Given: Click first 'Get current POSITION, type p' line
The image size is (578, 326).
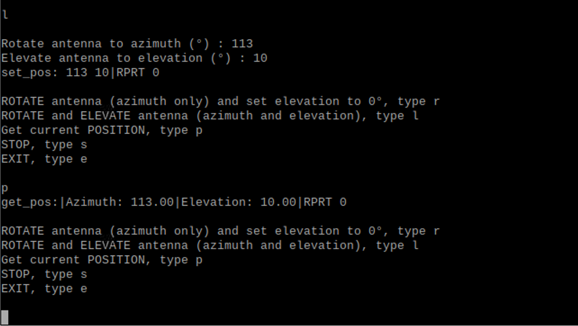Looking at the screenshot, I should (x=102, y=131).
